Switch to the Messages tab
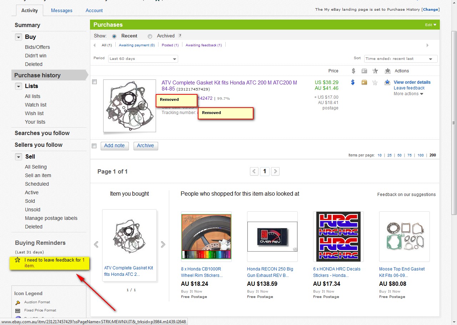This screenshot has height=325, width=457. (x=61, y=10)
